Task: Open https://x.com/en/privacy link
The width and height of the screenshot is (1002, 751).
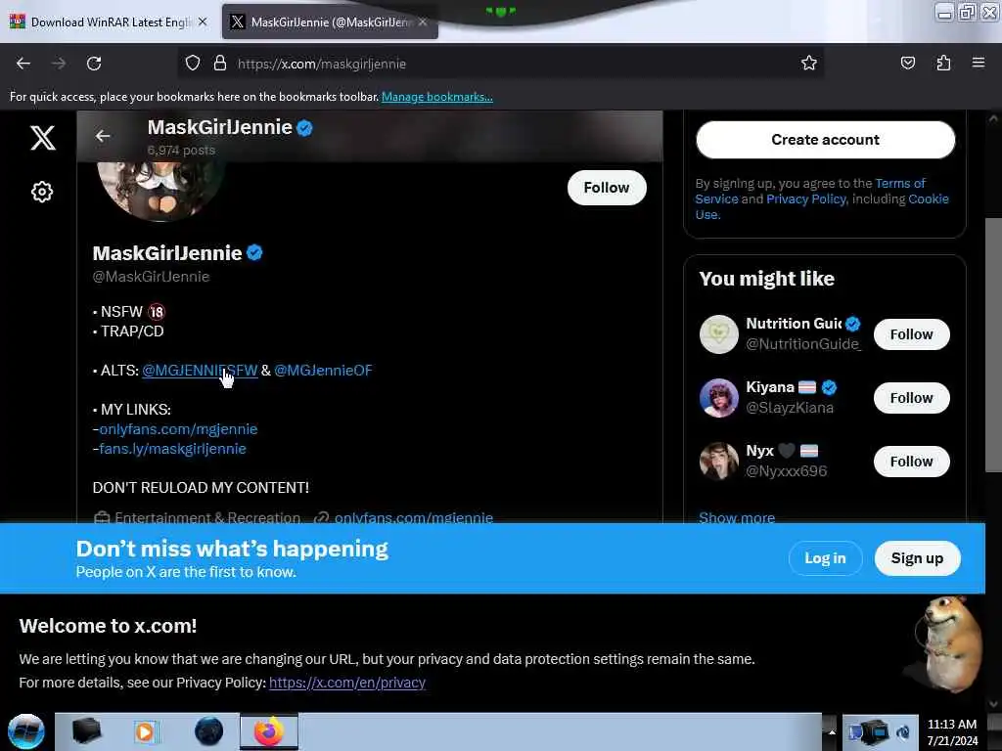Action: coord(347,683)
